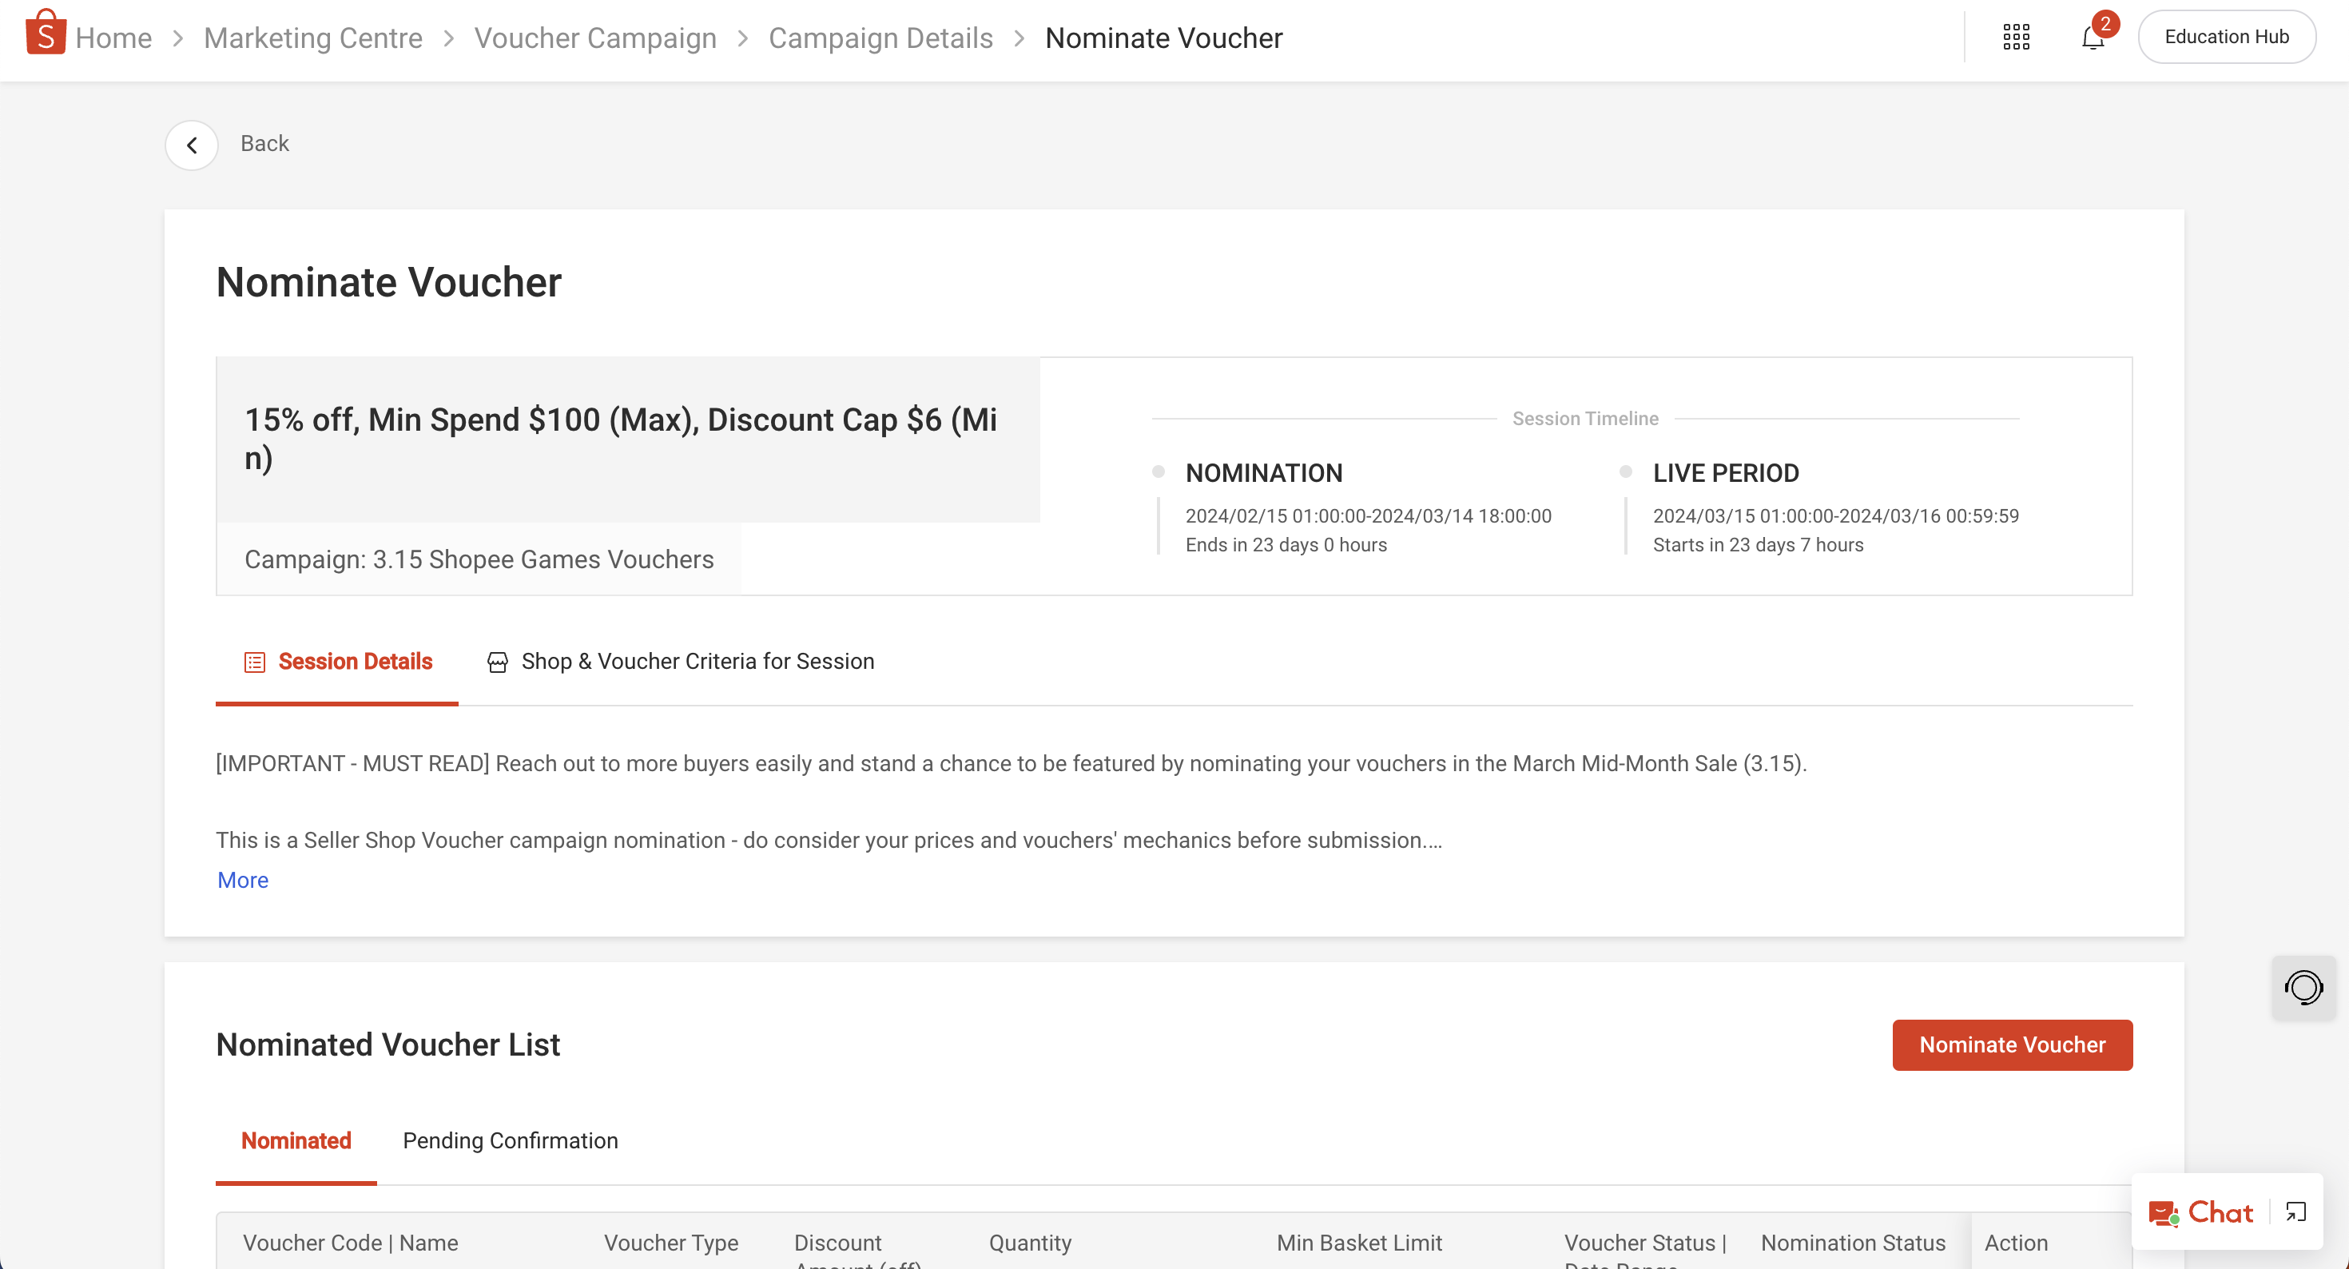Click the back arrow button
2349x1269 pixels.
(x=192, y=144)
